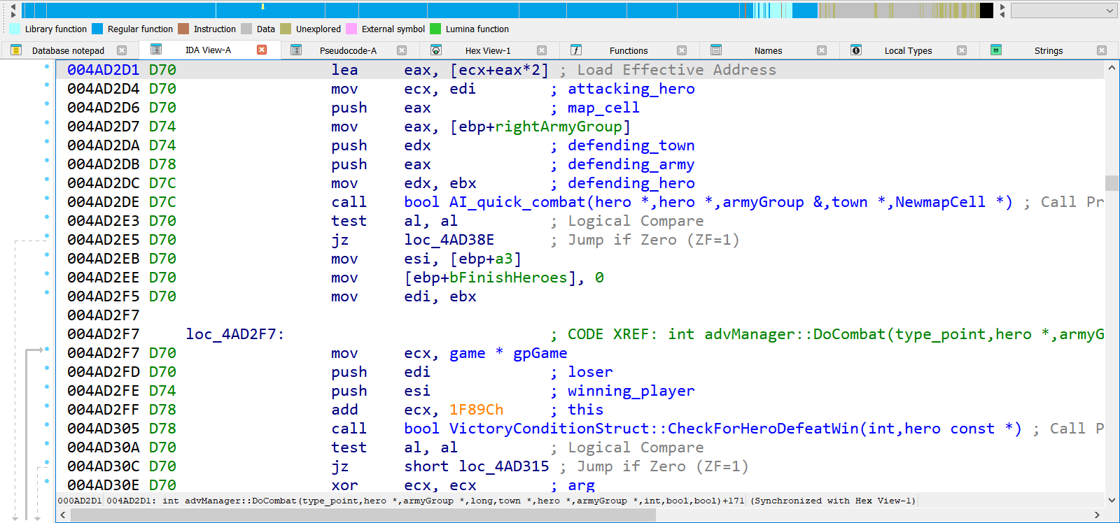Switch to the Strings tab
Screen dimensions: 1120x523
click(1049, 50)
